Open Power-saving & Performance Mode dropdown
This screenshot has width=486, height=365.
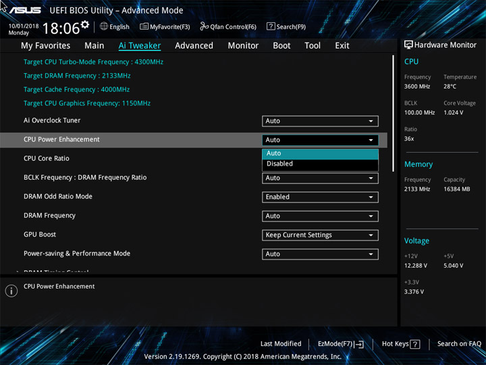tap(320, 254)
